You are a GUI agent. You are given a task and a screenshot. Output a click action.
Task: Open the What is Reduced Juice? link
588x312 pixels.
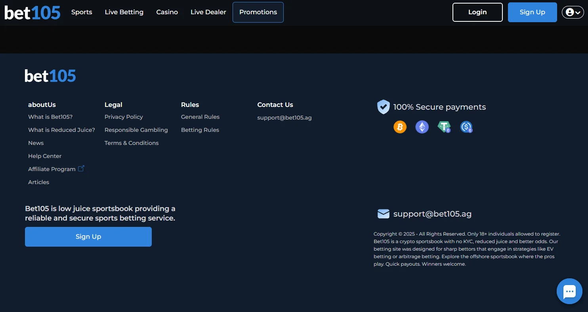point(61,130)
